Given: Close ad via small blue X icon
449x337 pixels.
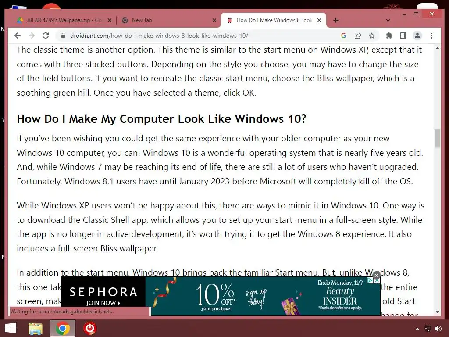Looking at the screenshot, I should (x=377, y=280).
